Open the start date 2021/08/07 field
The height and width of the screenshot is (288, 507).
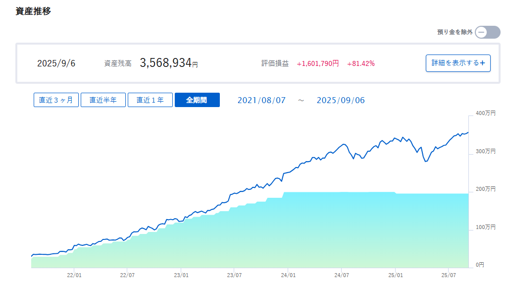pyautogui.click(x=261, y=100)
